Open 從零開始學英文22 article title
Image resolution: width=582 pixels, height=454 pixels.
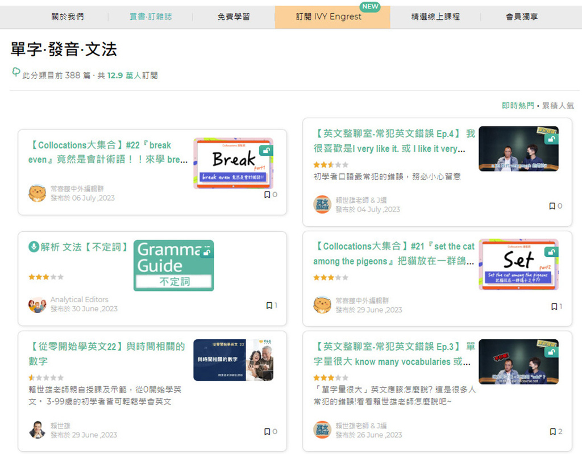(106, 354)
